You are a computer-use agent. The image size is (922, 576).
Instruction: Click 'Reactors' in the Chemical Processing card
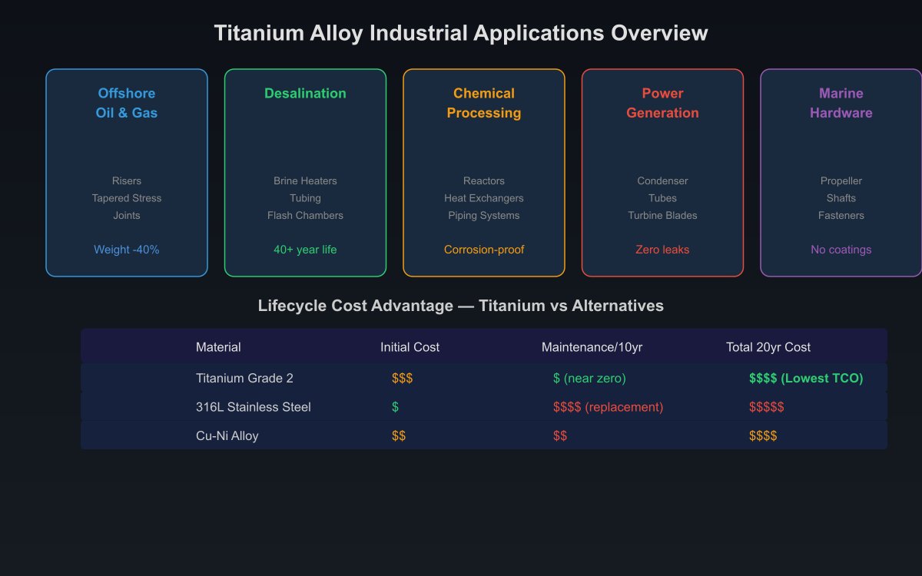click(x=484, y=180)
